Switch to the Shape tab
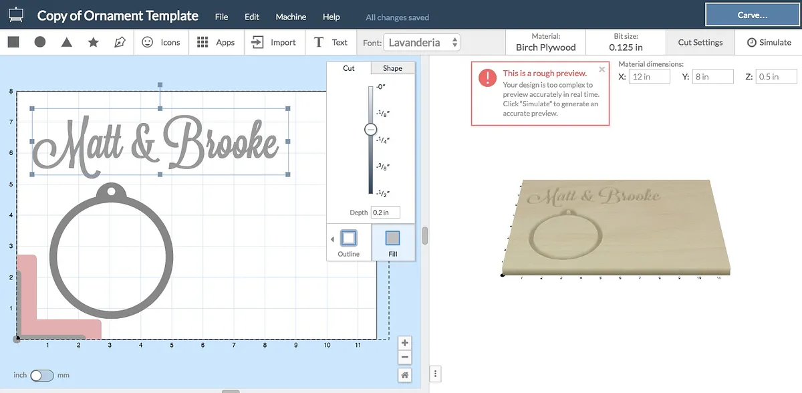 (392, 68)
